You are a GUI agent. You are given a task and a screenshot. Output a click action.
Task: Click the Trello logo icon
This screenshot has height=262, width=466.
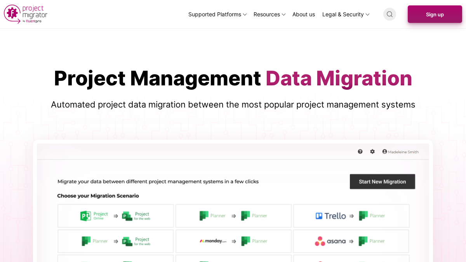319,216
